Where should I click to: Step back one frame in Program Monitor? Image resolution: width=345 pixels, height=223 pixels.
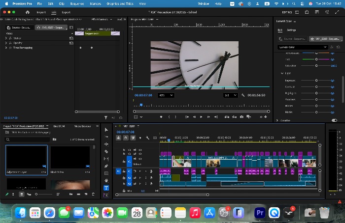point(194,117)
